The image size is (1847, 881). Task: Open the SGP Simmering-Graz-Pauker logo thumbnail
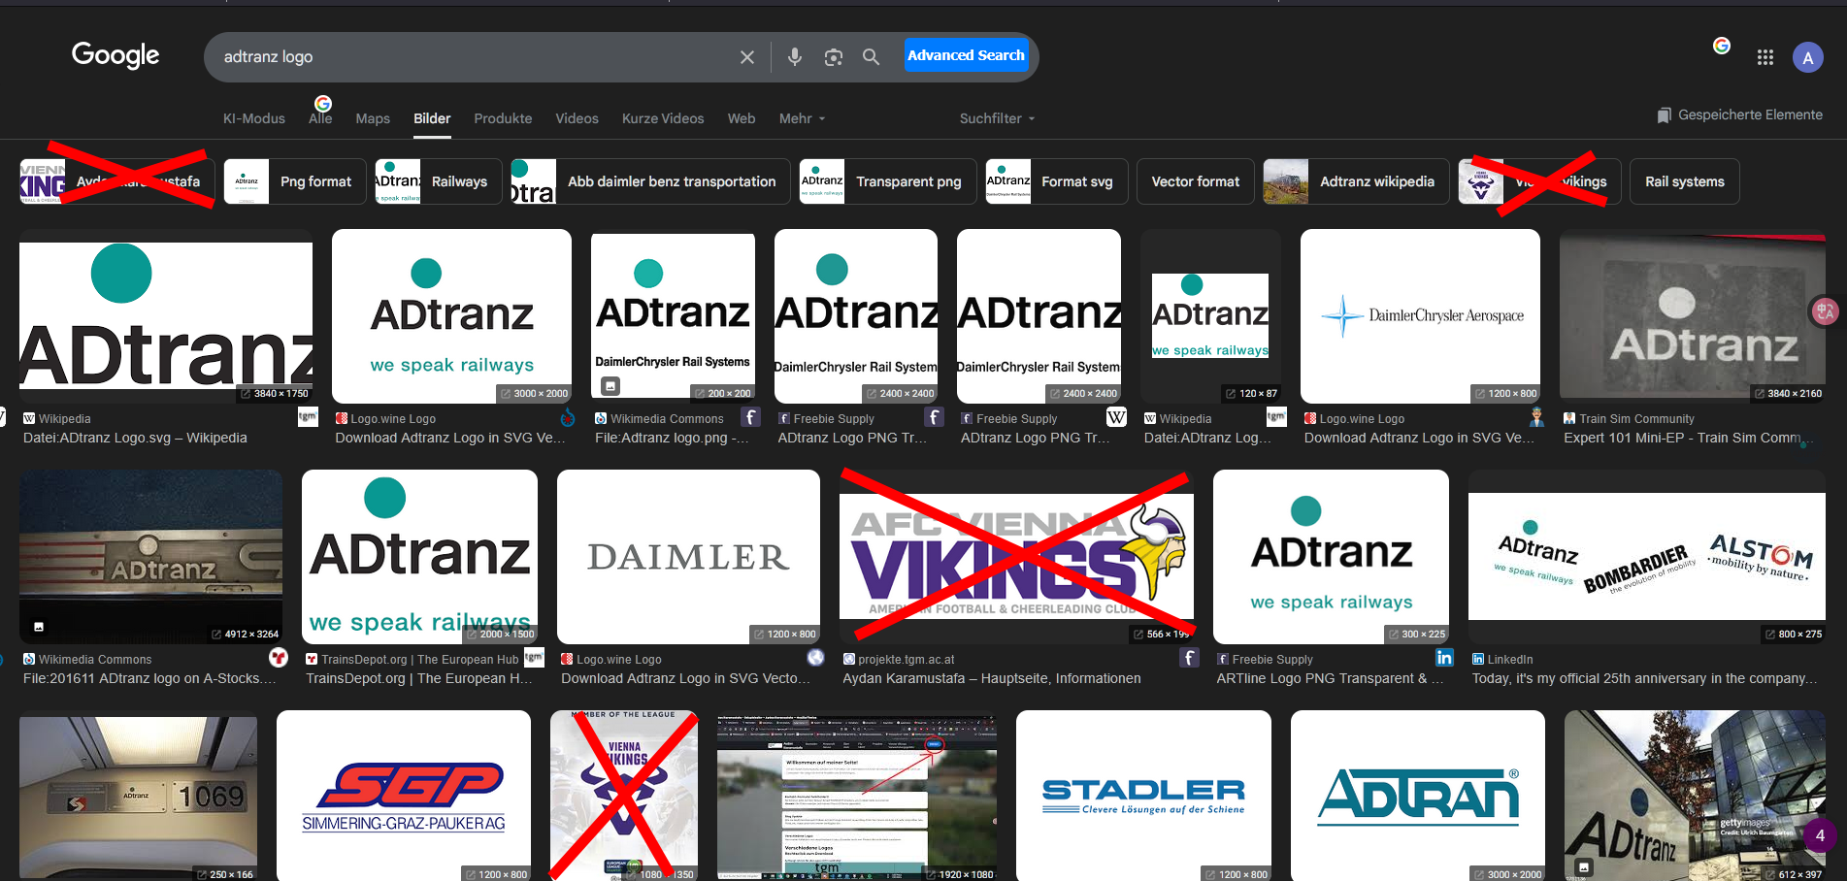tap(404, 796)
